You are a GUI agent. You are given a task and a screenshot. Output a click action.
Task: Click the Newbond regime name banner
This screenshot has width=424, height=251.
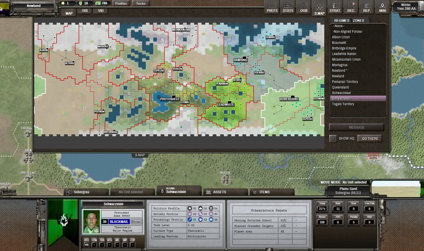click(34, 6)
